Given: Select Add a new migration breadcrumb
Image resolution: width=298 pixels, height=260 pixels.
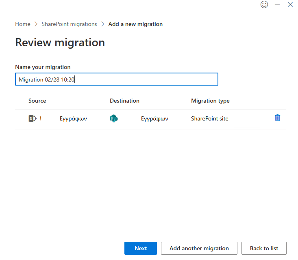Looking at the screenshot, I should point(135,24).
